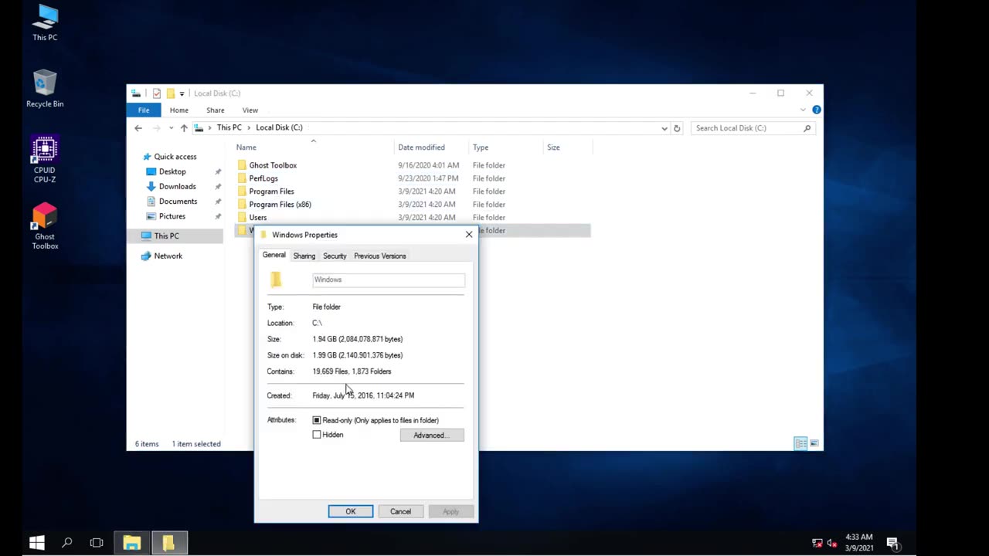Select Pictures in navigation pane
This screenshot has height=556, width=989.
click(172, 216)
